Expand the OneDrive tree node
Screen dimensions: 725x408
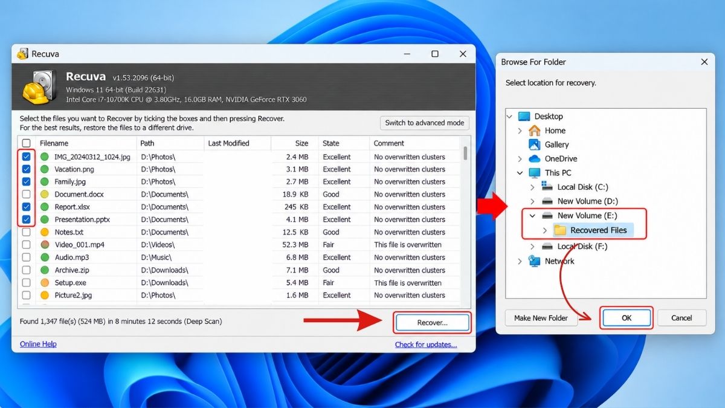point(520,159)
